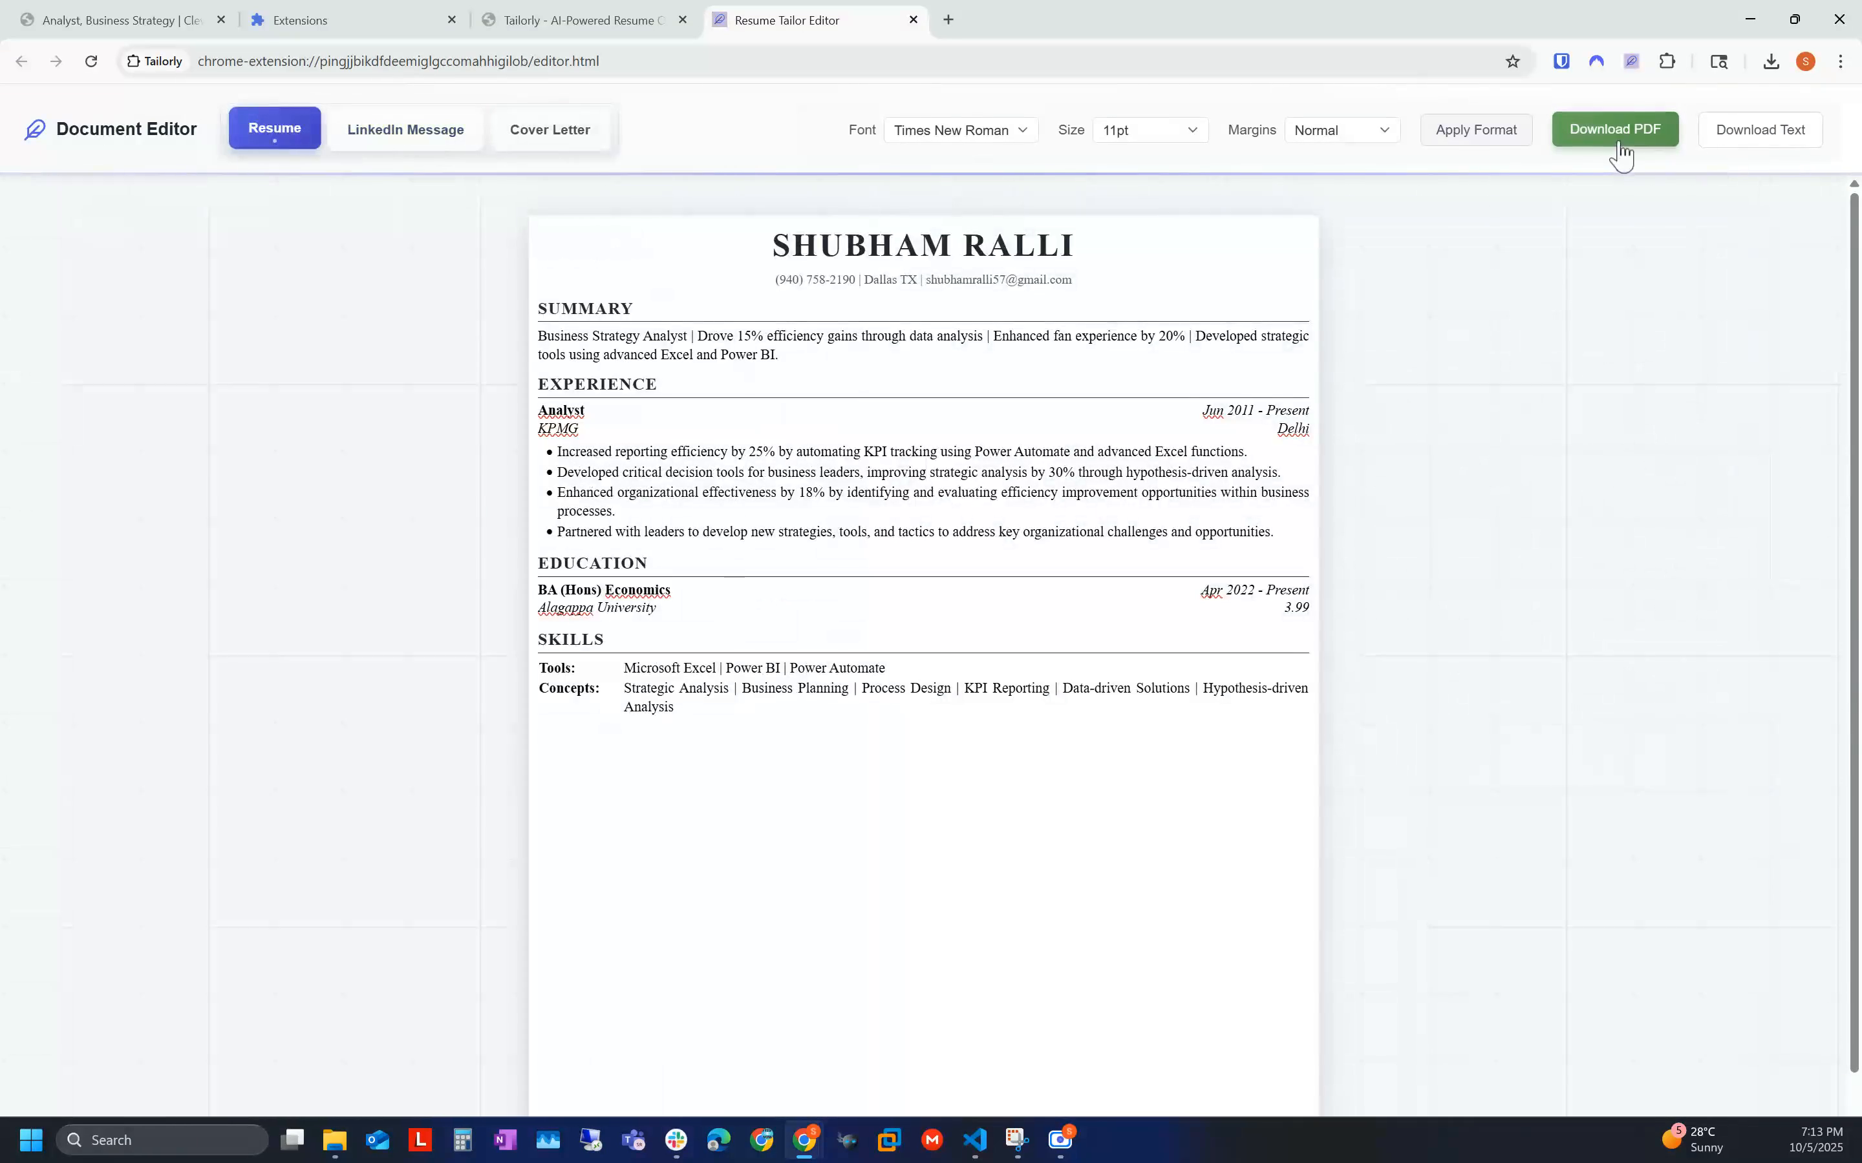
Task: Open the browser Extensions puzzle icon
Action: tap(1667, 61)
